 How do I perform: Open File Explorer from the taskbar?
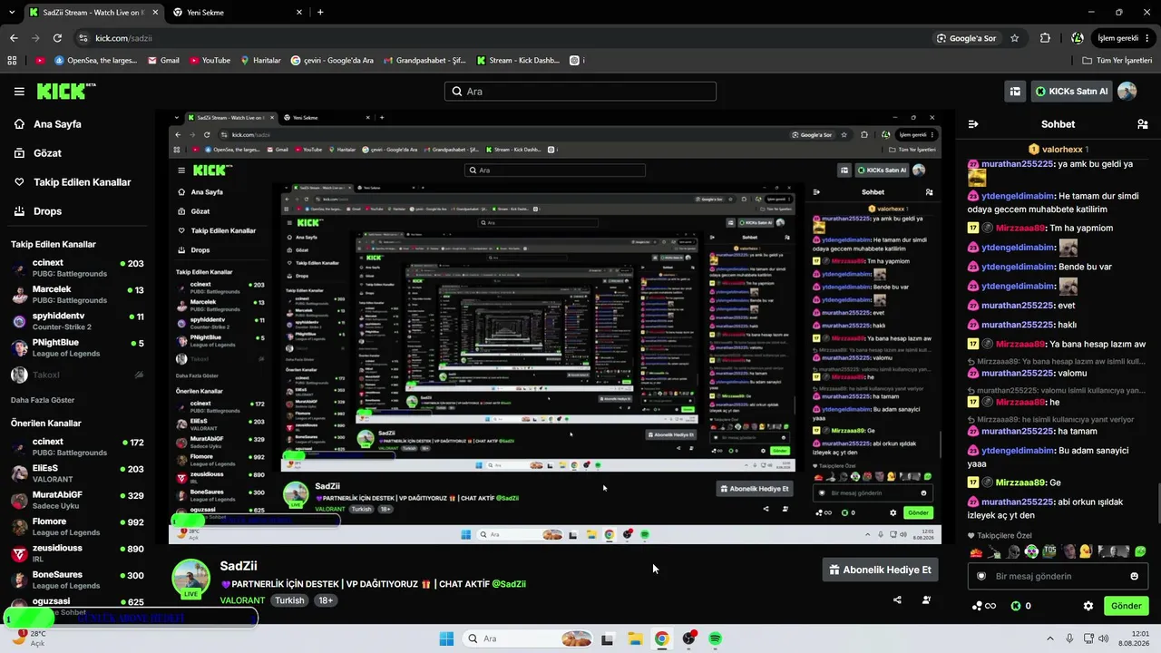(x=635, y=638)
